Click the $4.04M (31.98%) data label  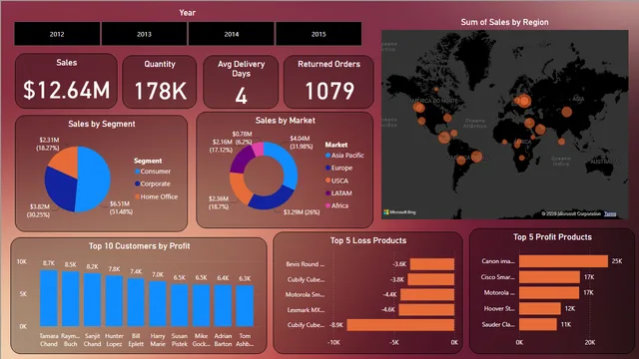pos(301,143)
